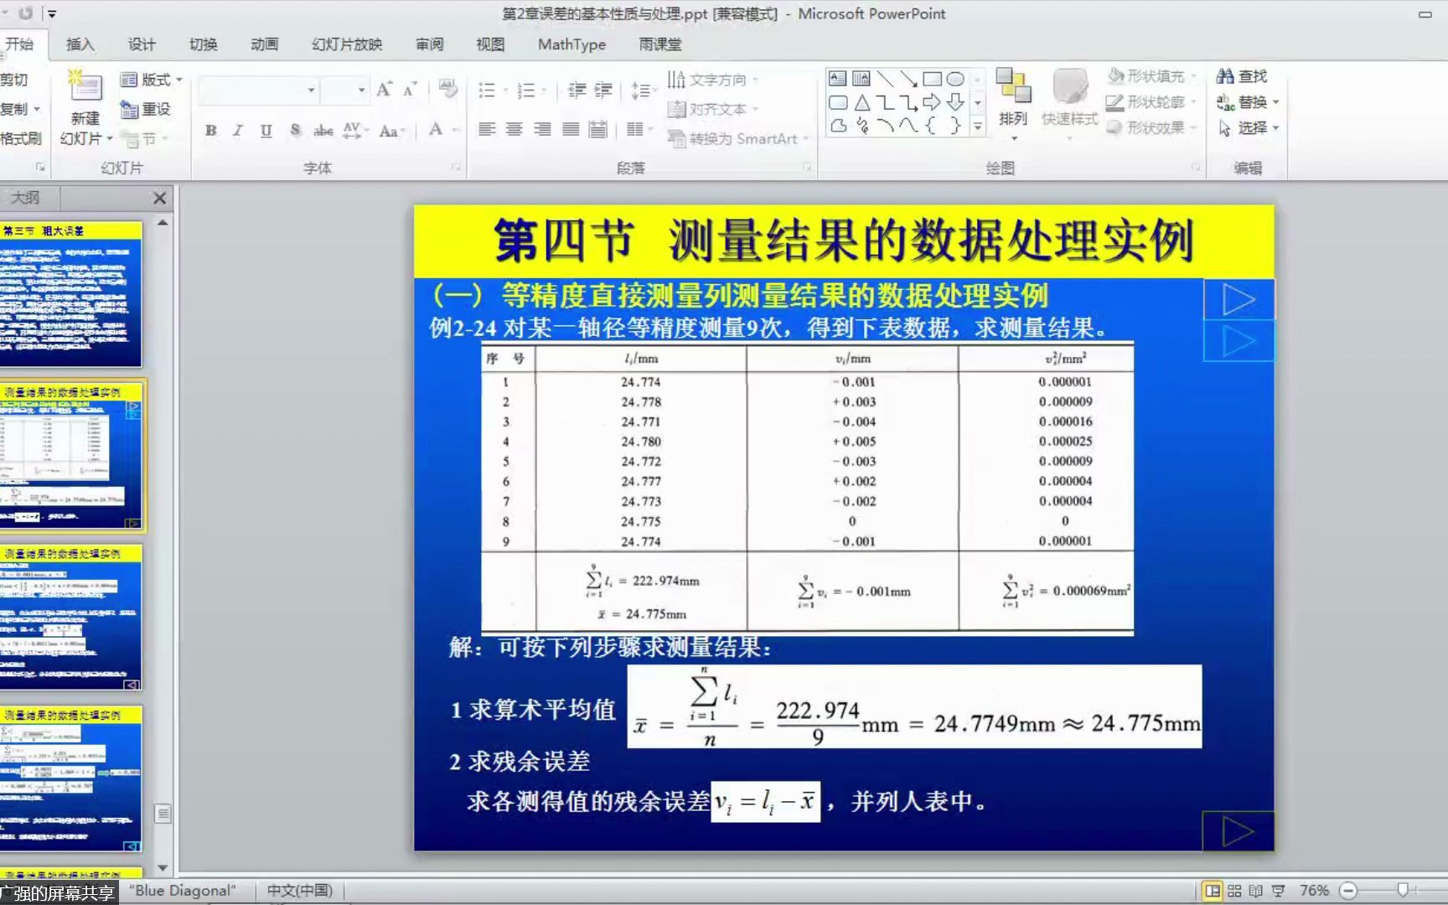Image resolution: width=1448 pixels, height=905 pixels.
Task: Click the Decrease Font Size icon
Action: 410,90
